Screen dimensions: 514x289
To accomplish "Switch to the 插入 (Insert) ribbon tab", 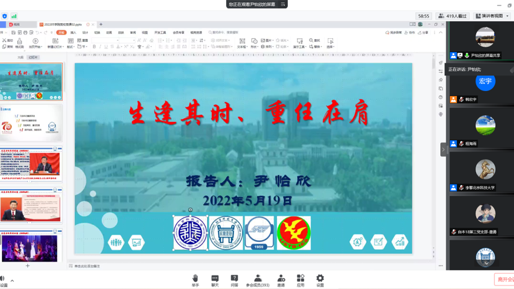I will 73,33.
